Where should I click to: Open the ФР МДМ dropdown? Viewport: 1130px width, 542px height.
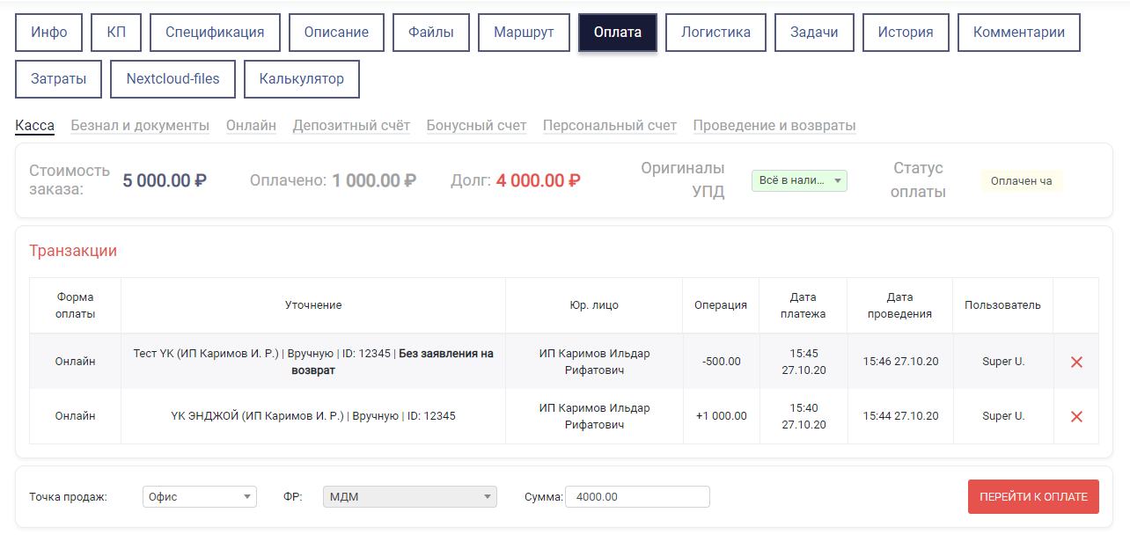coord(410,497)
